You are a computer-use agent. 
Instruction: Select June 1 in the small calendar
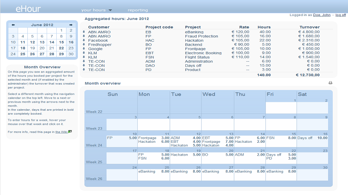61,30
